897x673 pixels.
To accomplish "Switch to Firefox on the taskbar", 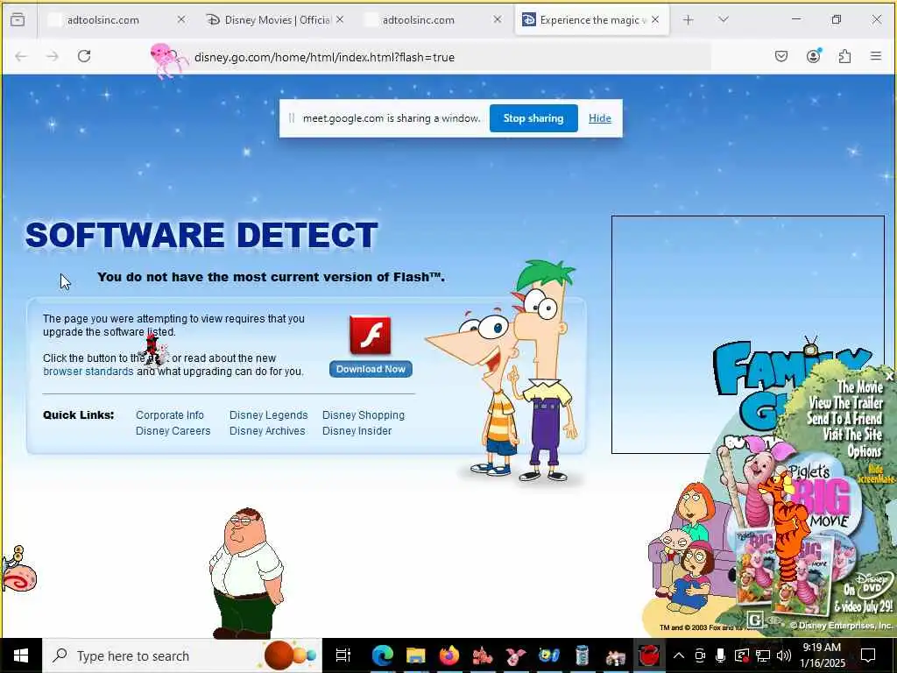I will [449, 655].
